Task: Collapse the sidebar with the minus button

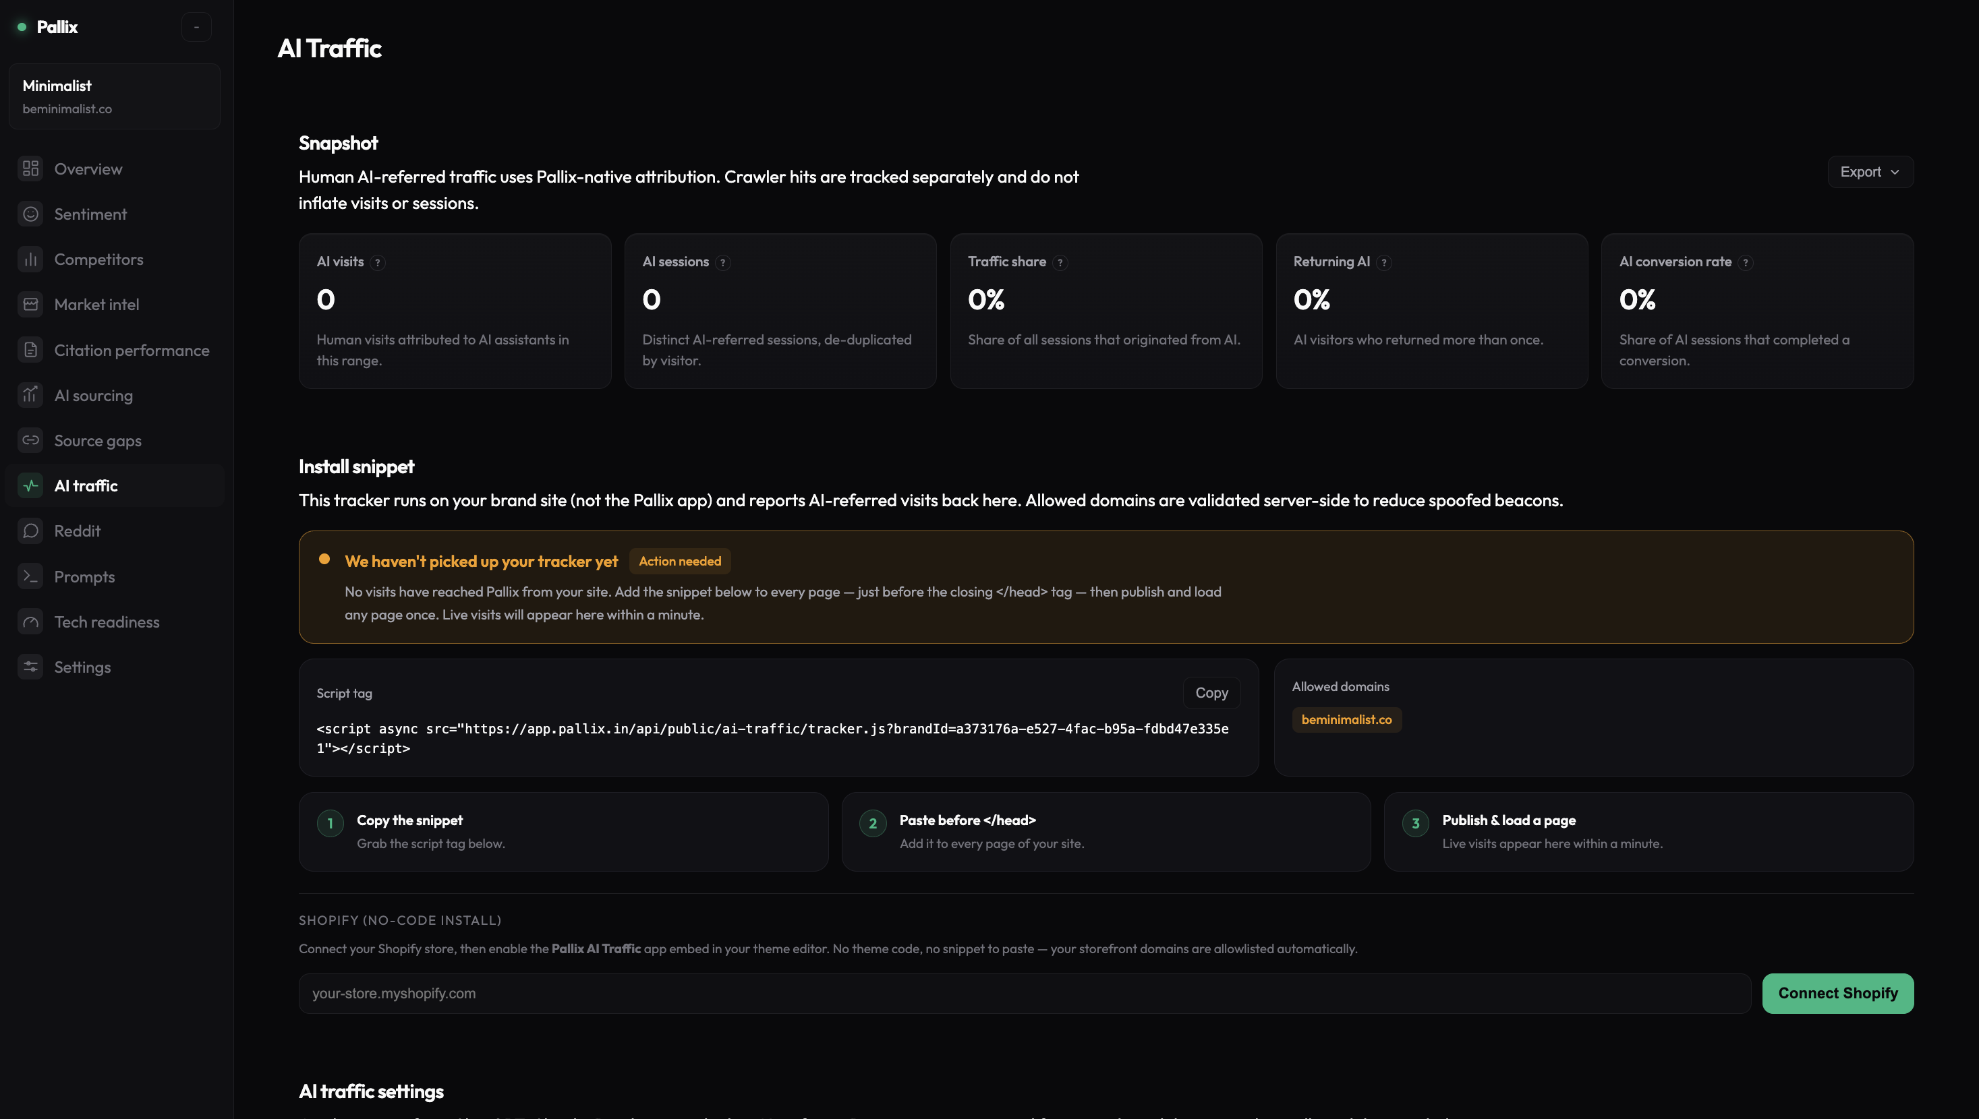Action: [x=197, y=27]
